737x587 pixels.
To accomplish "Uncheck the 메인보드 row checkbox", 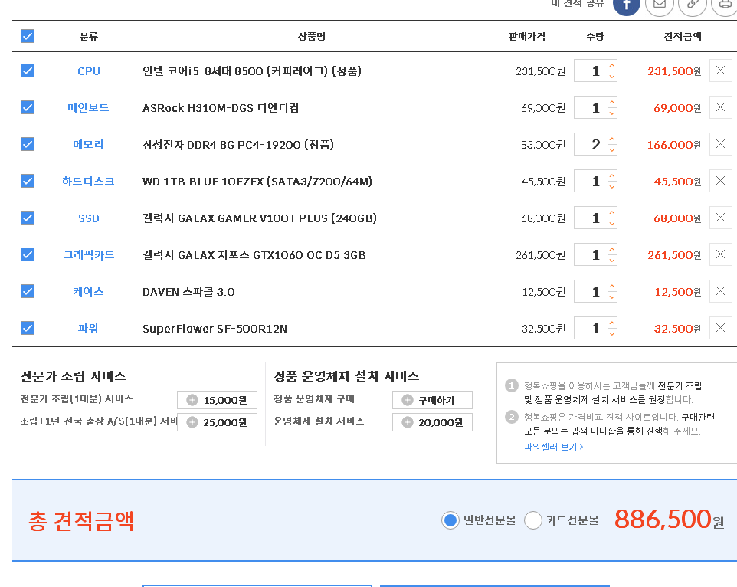I will pyautogui.click(x=28, y=107).
